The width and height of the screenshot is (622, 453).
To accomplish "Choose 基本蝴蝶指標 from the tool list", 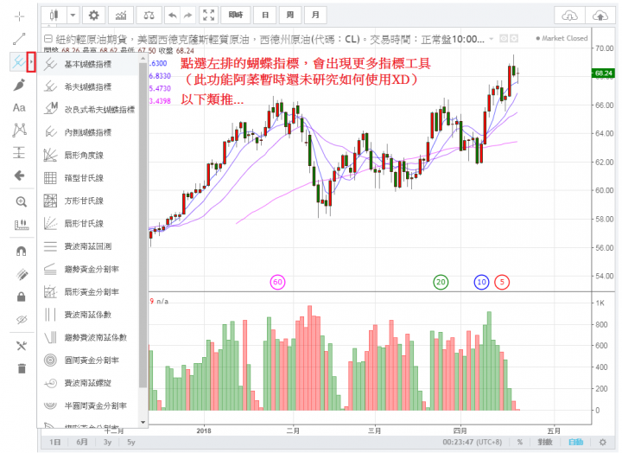I will point(88,64).
